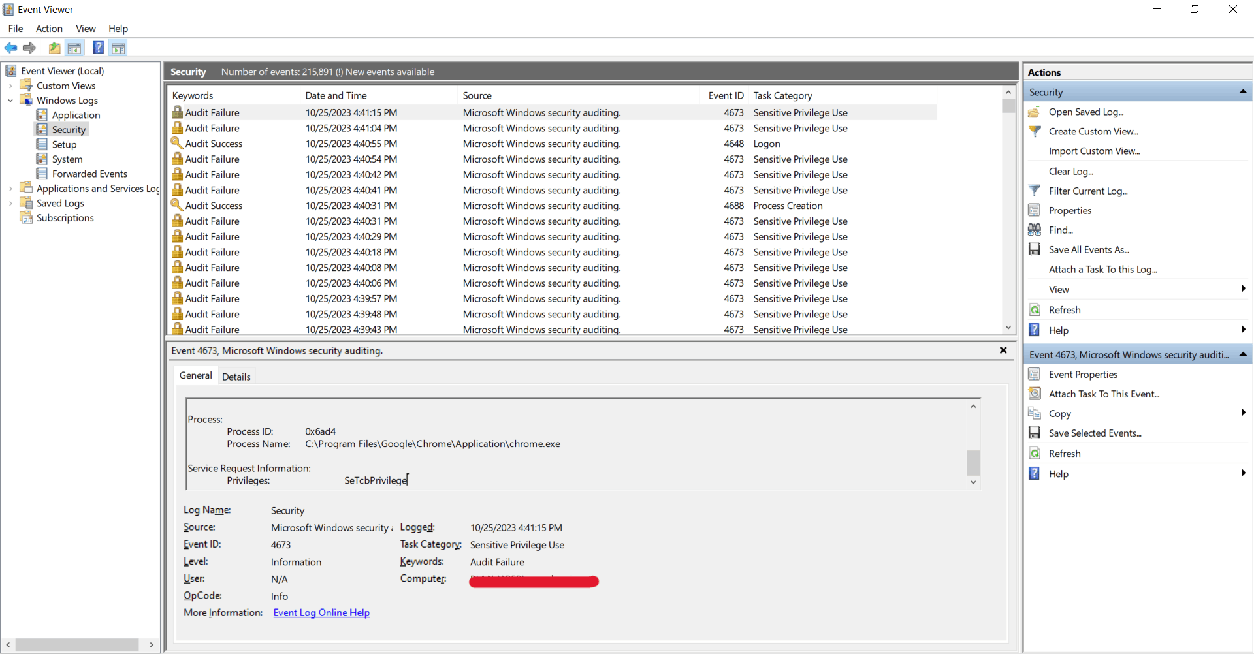Click Clear Log... in Actions pane
The height and width of the screenshot is (654, 1254).
pyautogui.click(x=1071, y=171)
